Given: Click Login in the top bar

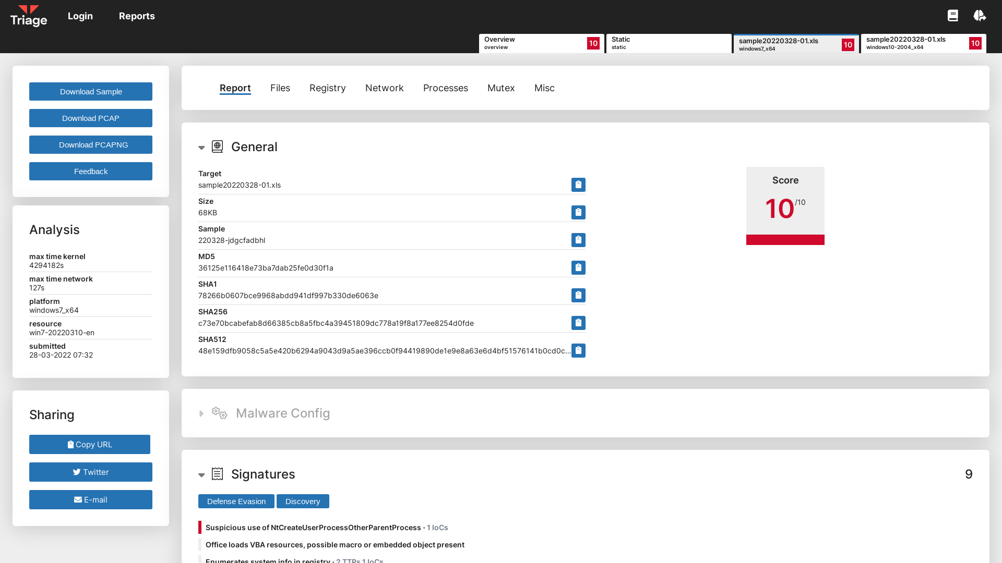Looking at the screenshot, I should point(80,16).
